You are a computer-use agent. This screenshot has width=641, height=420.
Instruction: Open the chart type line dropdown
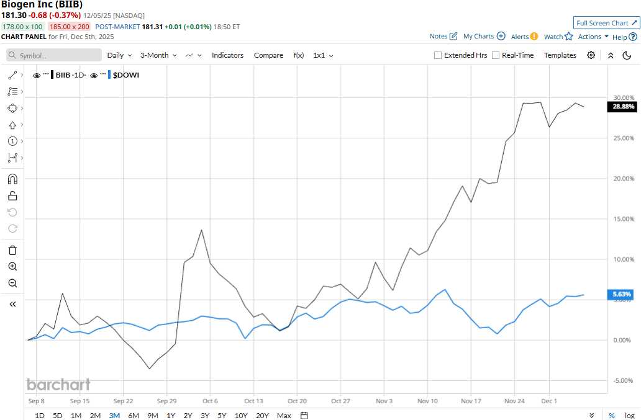tap(193, 55)
